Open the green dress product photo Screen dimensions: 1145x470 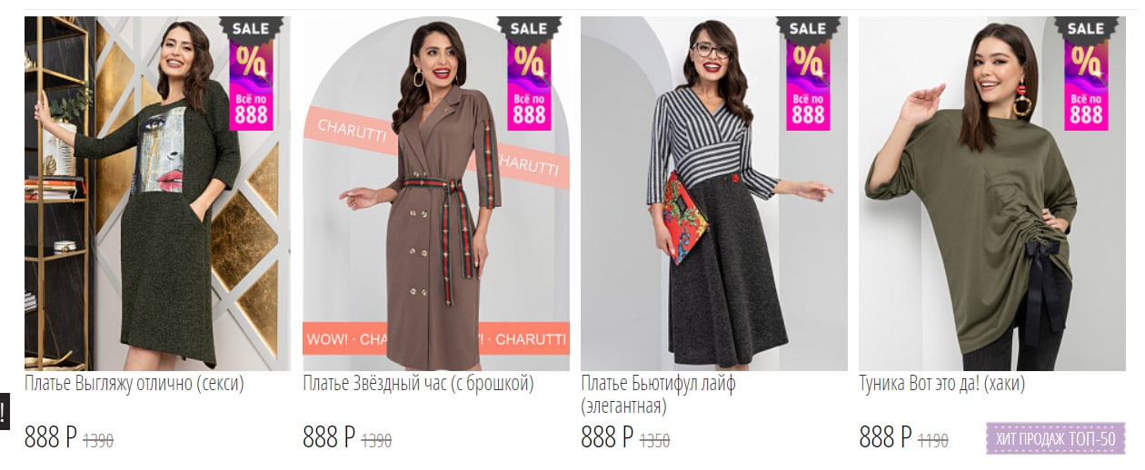click(x=157, y=193)
